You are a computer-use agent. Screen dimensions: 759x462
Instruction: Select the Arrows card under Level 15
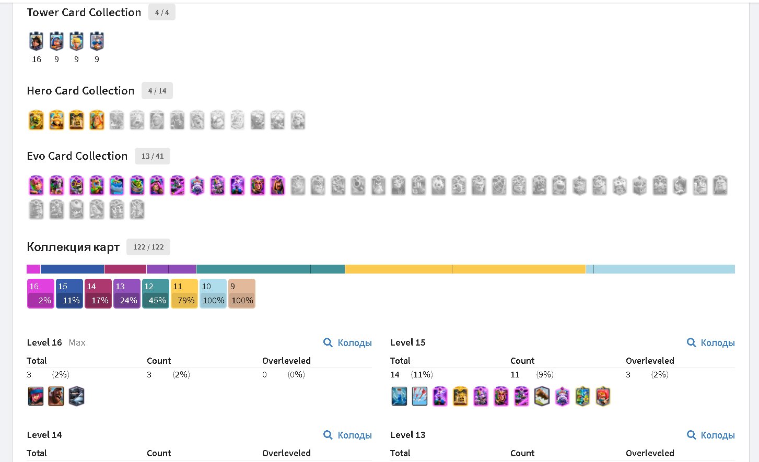point(419,397)
